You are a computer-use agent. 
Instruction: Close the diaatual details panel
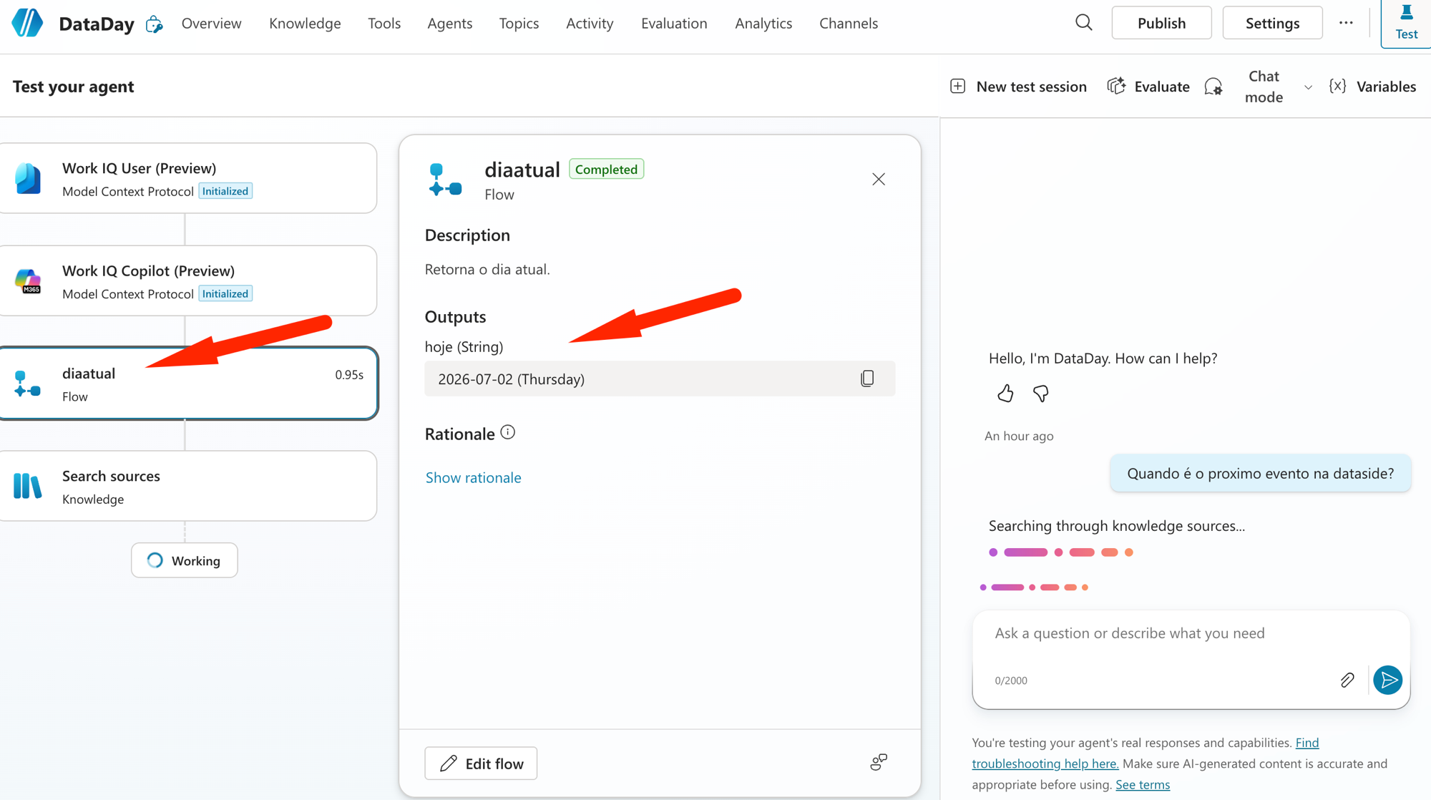point(879,180)
